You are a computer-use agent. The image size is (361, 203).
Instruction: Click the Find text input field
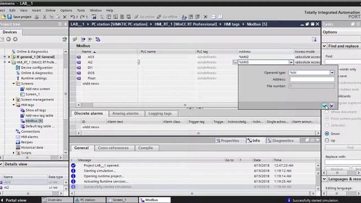tap(343, 61)
